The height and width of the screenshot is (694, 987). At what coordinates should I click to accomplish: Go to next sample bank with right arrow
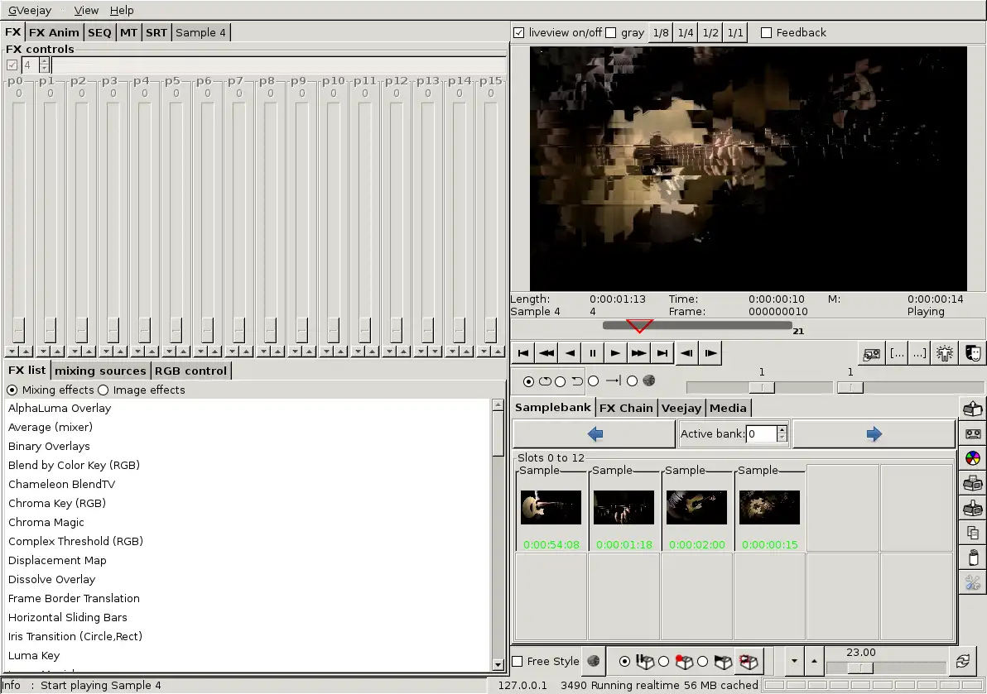coord(874,434)
